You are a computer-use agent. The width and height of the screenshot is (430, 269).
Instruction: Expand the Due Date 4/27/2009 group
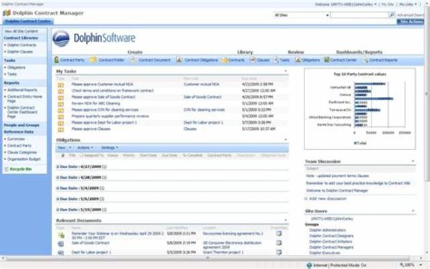click(x=58, y=167)
